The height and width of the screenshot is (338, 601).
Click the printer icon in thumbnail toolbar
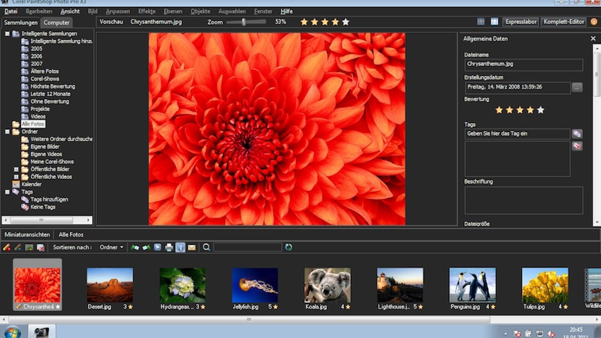click(x=169, y=247)
